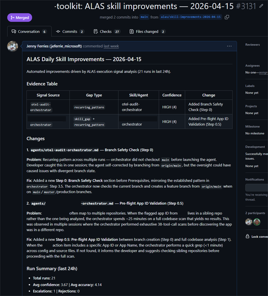Open the comment options kebab menu
Screen dimensions: 268x296
229,46
